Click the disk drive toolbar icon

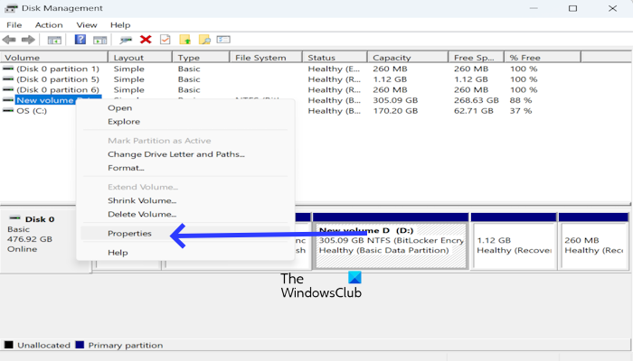coord(126,40)
